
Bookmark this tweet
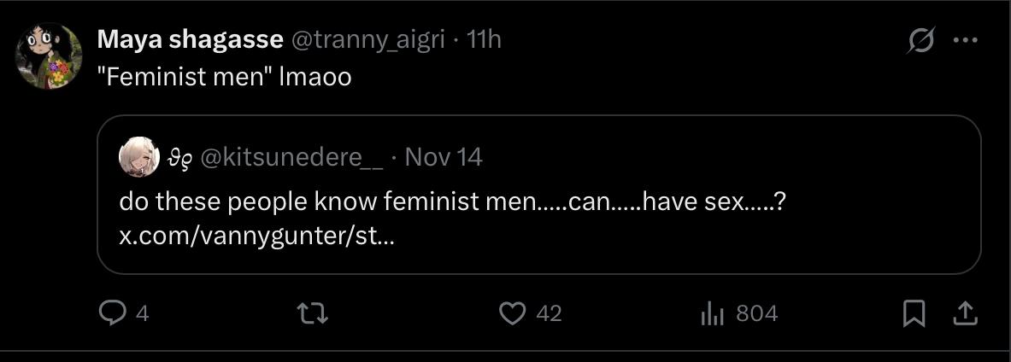coord(914,313)
